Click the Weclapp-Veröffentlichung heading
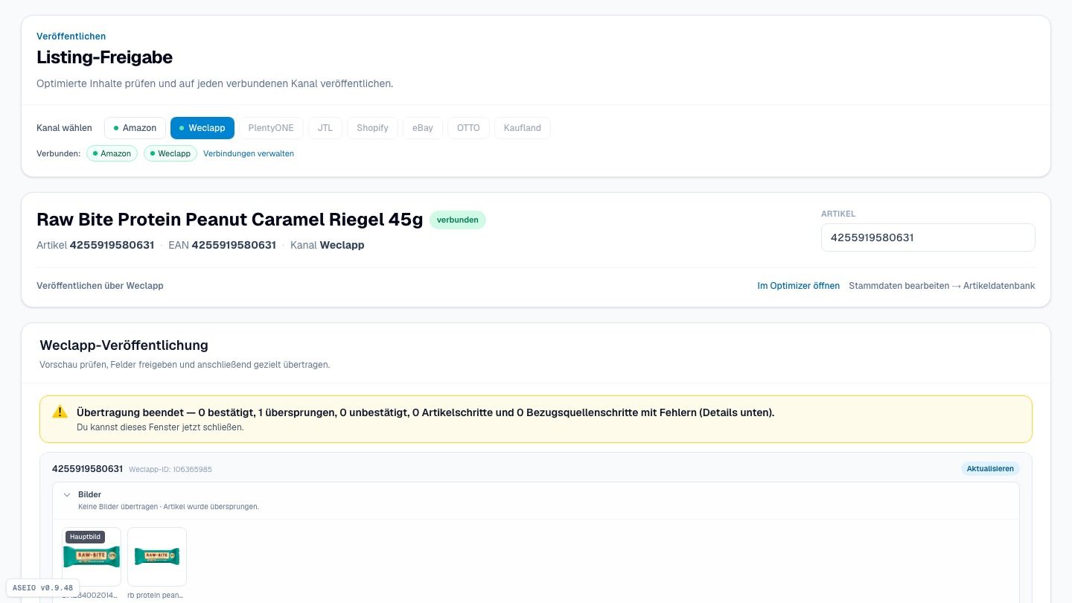 124,345
